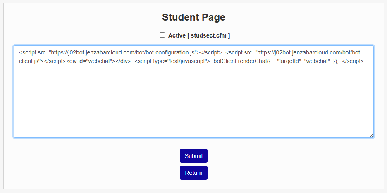Viewport: 387px width, 193px height.
Task: Enable the Active checkbox
Action: (x=162, y=35)
